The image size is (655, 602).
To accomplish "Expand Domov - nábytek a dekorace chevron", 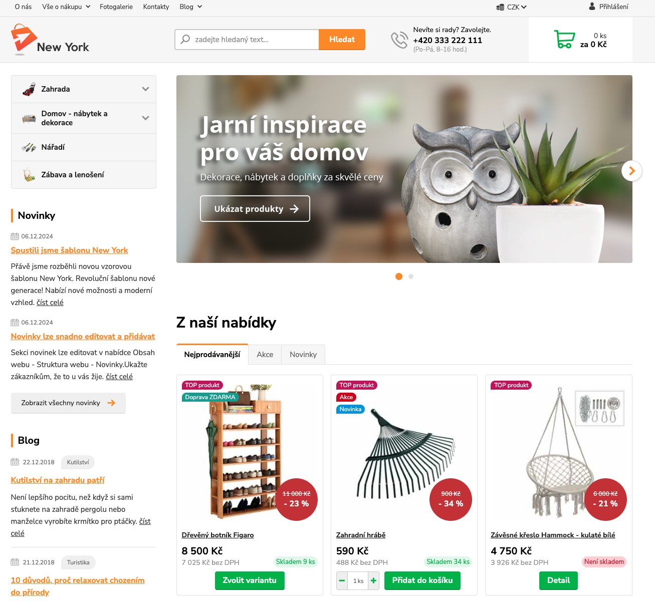I will tap(145, 118).
